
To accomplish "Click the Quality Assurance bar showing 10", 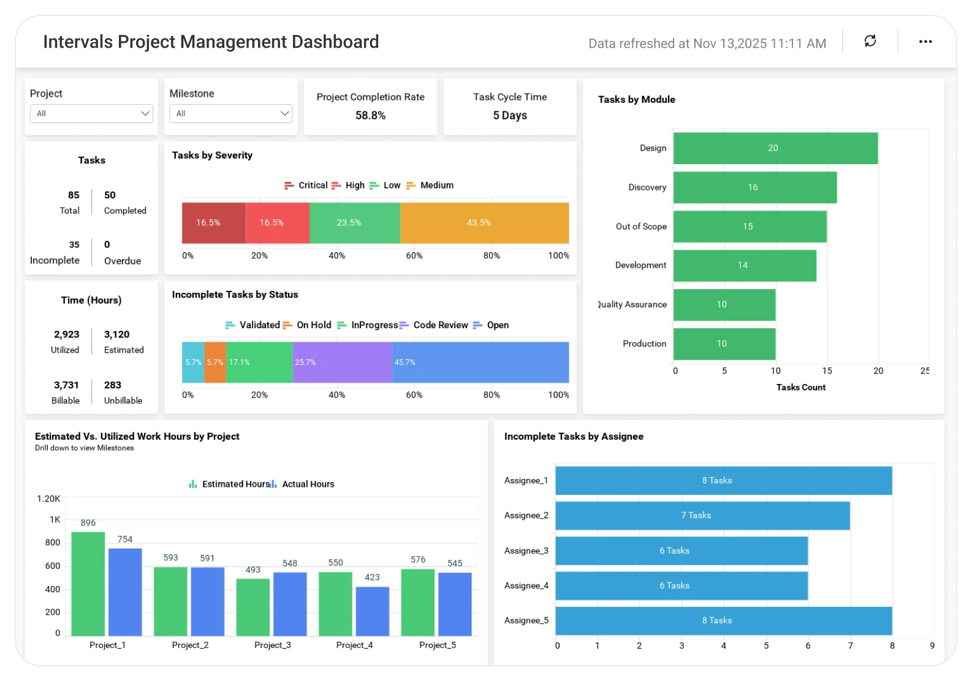I will click(724, 304).
